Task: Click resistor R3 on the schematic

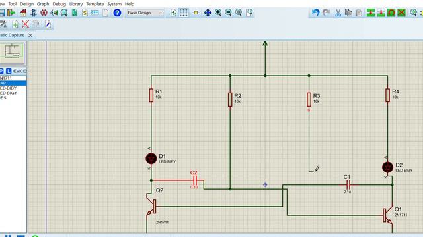Action: (309, 99)
